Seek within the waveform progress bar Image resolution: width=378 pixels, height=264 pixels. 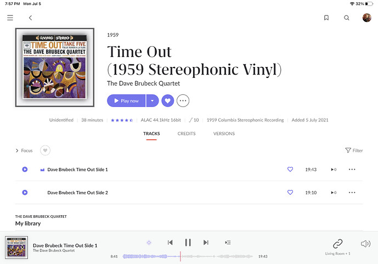point(188,256)
